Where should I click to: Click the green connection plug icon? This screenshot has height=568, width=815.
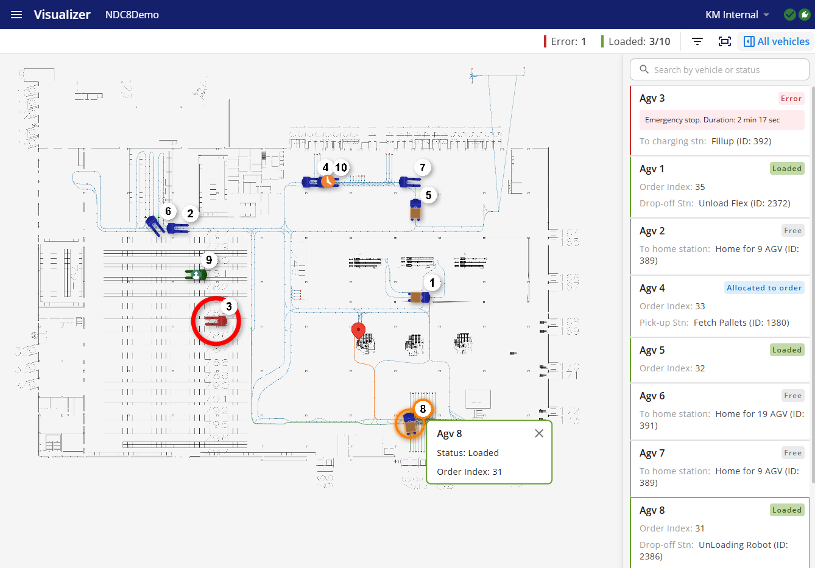click(x=805, y=15)
